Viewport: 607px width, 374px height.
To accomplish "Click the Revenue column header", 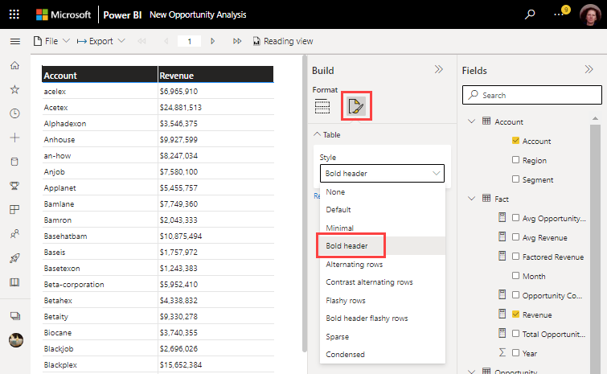I will pyautogui.click(x=215, y=75).
